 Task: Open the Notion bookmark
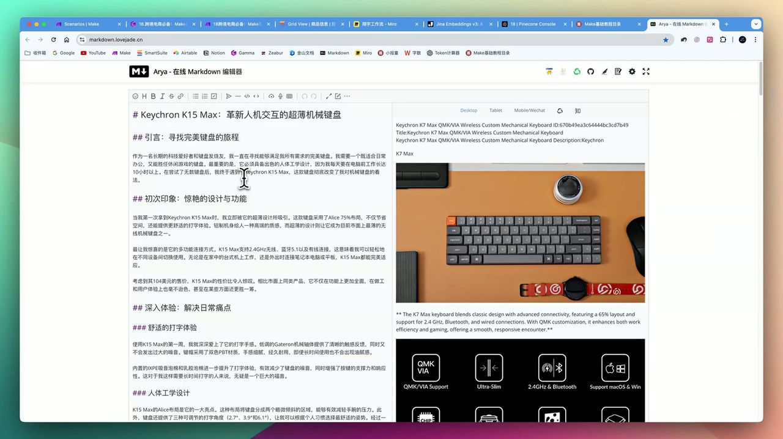(x=214, y=53)
